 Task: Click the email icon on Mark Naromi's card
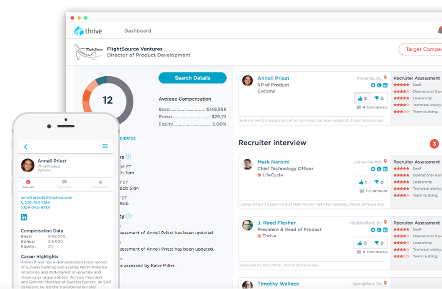(373, 169)
